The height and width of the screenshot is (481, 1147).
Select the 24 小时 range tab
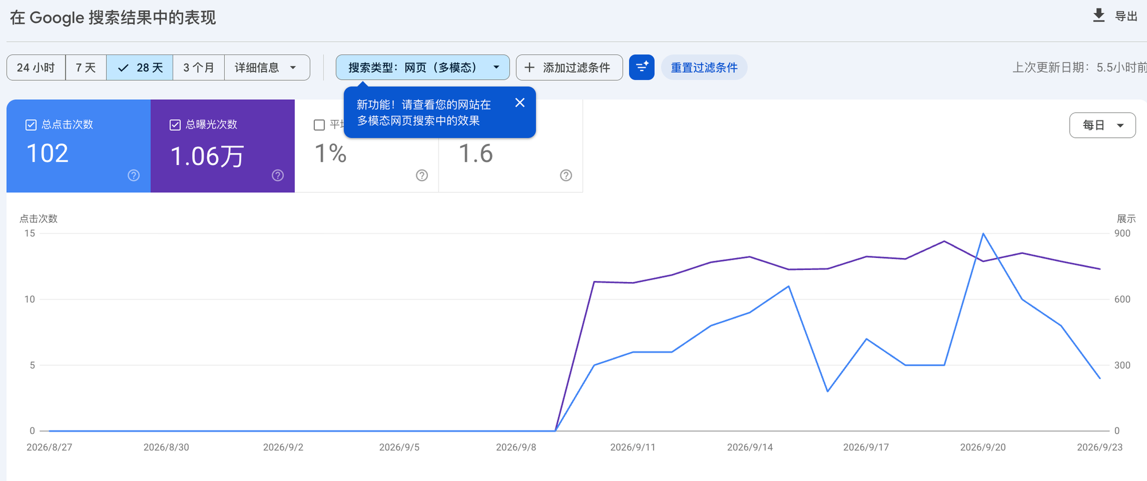pyautogui.click(x=36, y=68)
